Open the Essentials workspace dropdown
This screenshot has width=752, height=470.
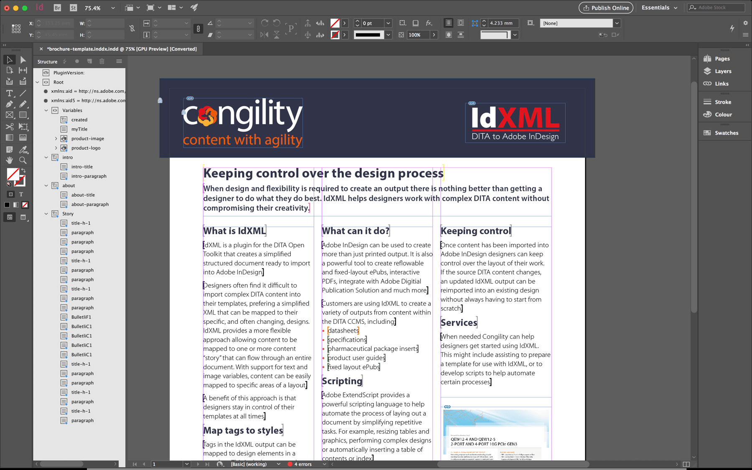[x=660, y=8]
